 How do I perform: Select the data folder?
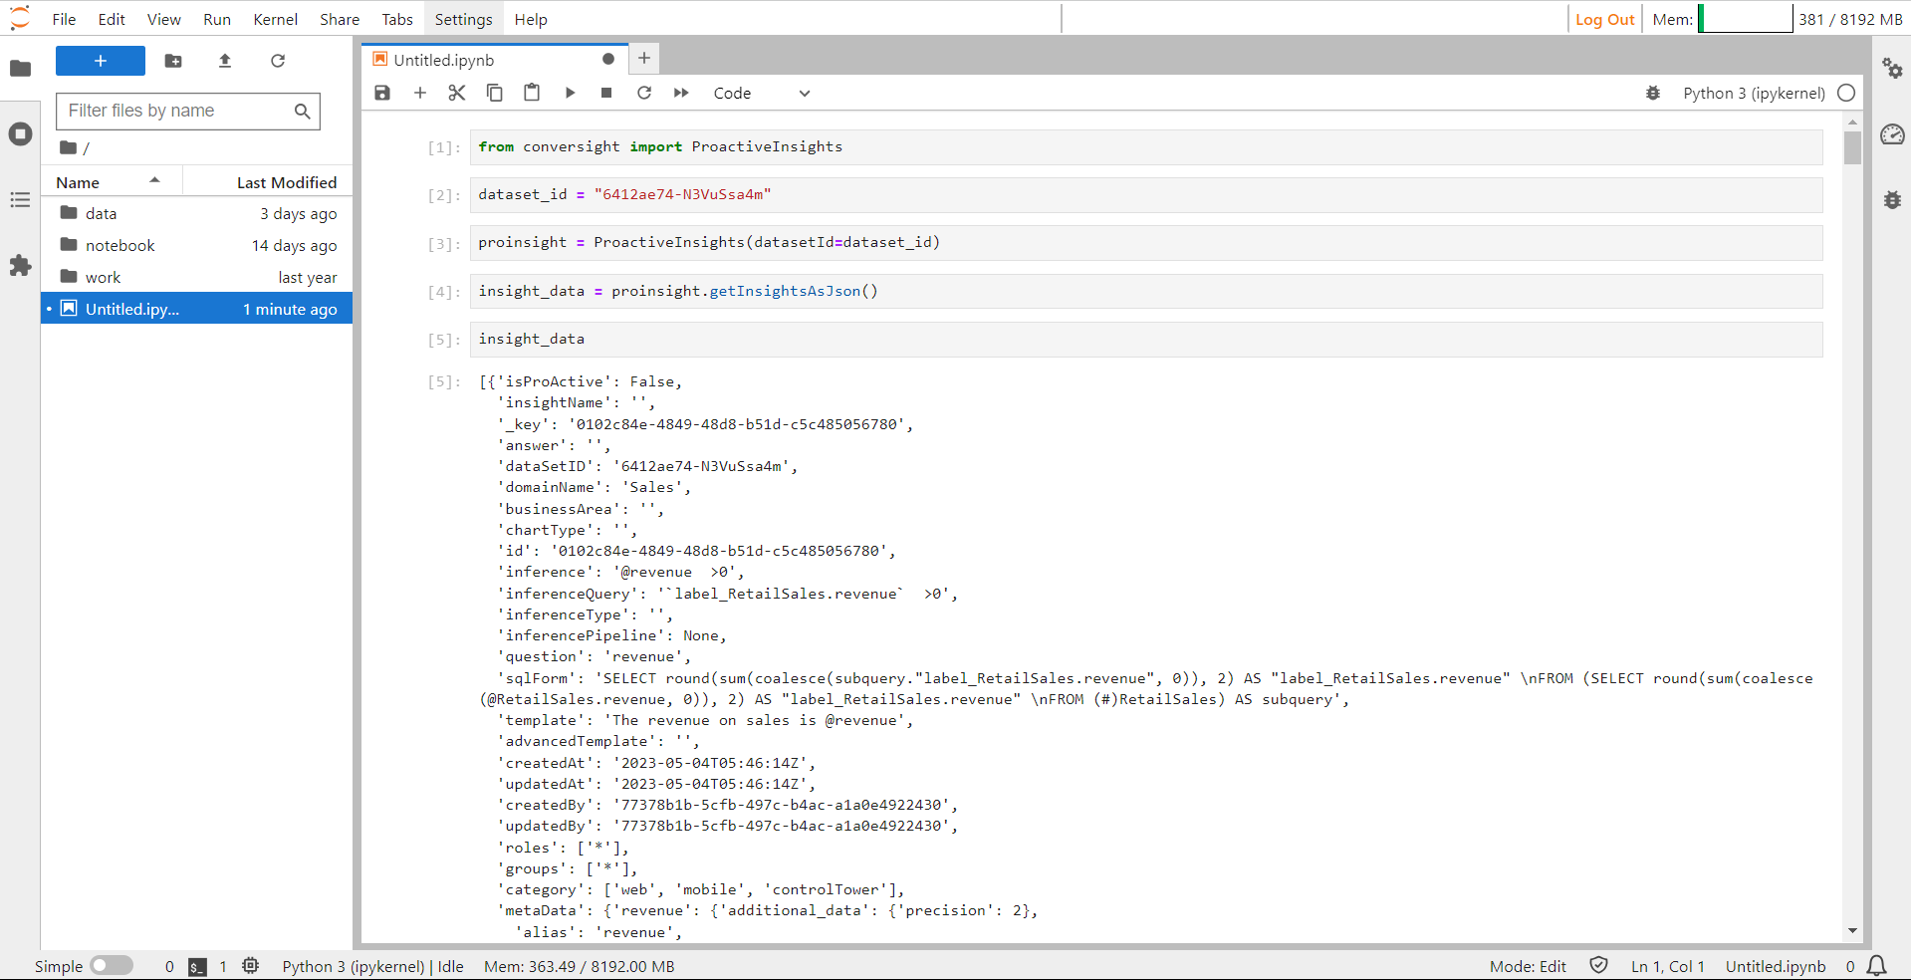(197, 213)
